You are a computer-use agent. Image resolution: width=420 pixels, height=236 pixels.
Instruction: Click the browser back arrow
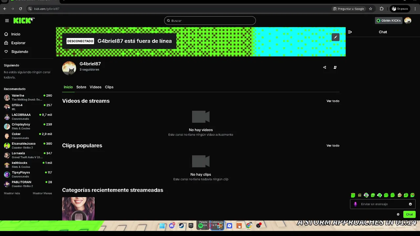pyautogui.click(x=5, y=9)
